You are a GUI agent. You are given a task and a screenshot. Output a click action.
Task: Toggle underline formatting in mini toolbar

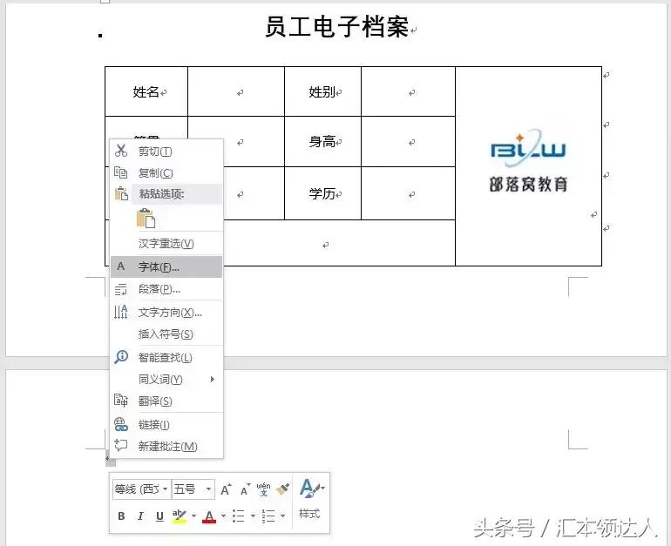[159, 516]
